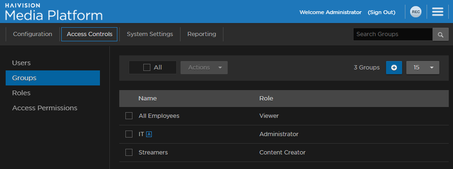The width and height of the screenshot is (453, 169).
Task: Click the search magnifier icon
Action: click(440, 35)
